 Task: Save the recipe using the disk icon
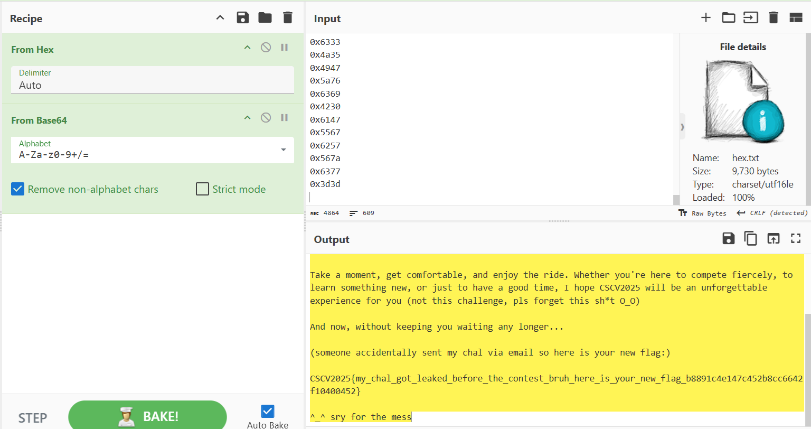click(242, 18)
